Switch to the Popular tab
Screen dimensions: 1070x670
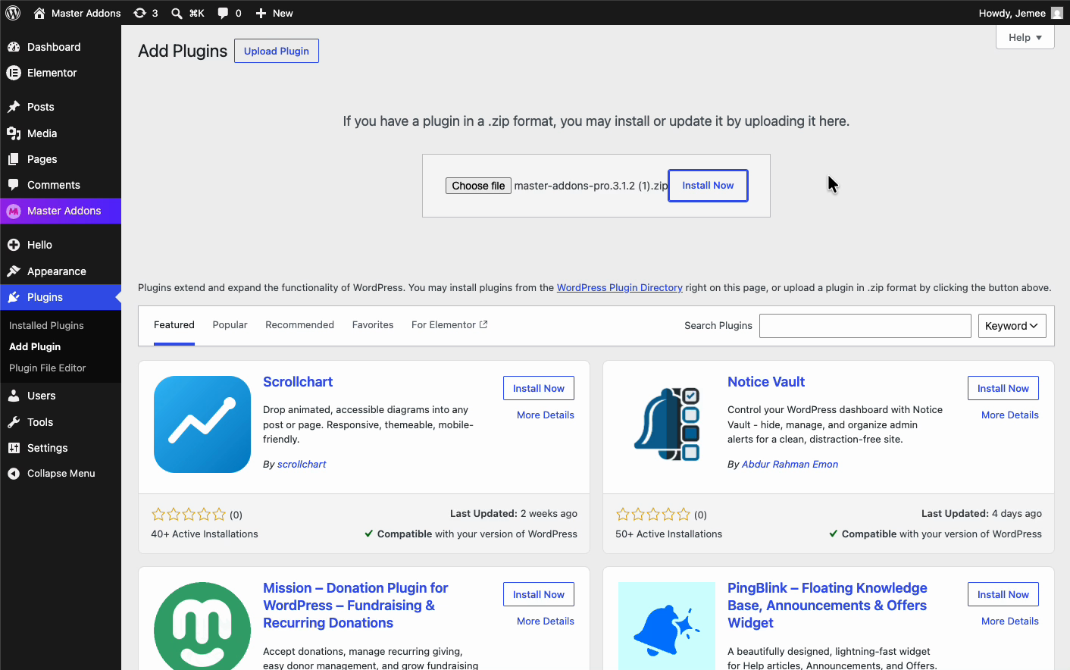230,324
